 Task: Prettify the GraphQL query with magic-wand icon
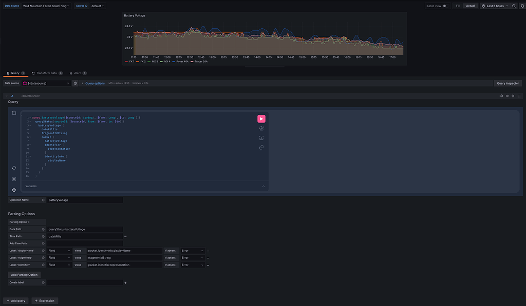[261, 128]
